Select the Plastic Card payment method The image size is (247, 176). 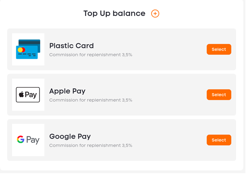coord(219,49)
